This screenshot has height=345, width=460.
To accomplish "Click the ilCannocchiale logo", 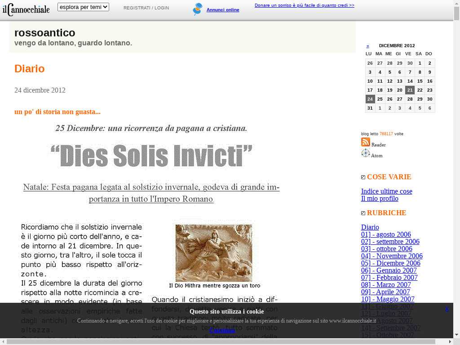I will 26,9.
